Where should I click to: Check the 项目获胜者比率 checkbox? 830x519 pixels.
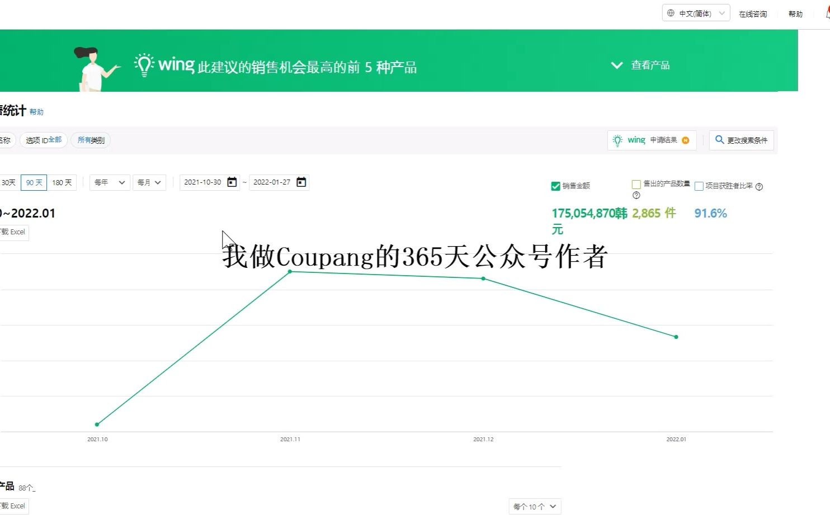[699, 186]
